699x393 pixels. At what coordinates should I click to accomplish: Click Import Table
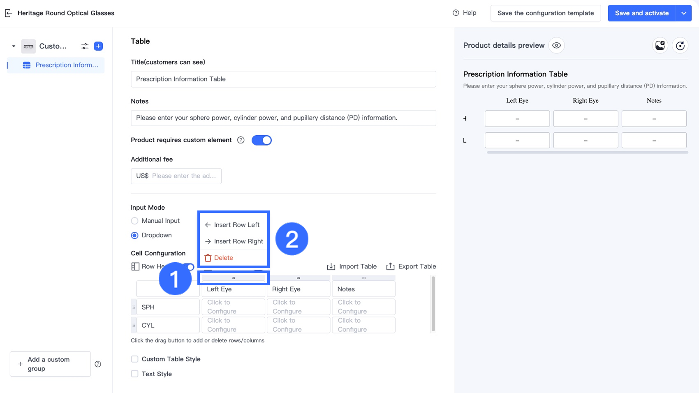pyautogui.click(x=352, y=266)
